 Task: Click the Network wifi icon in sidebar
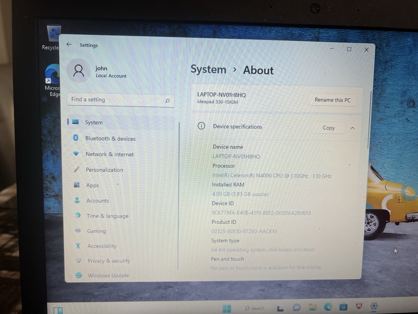coord(76,154)
